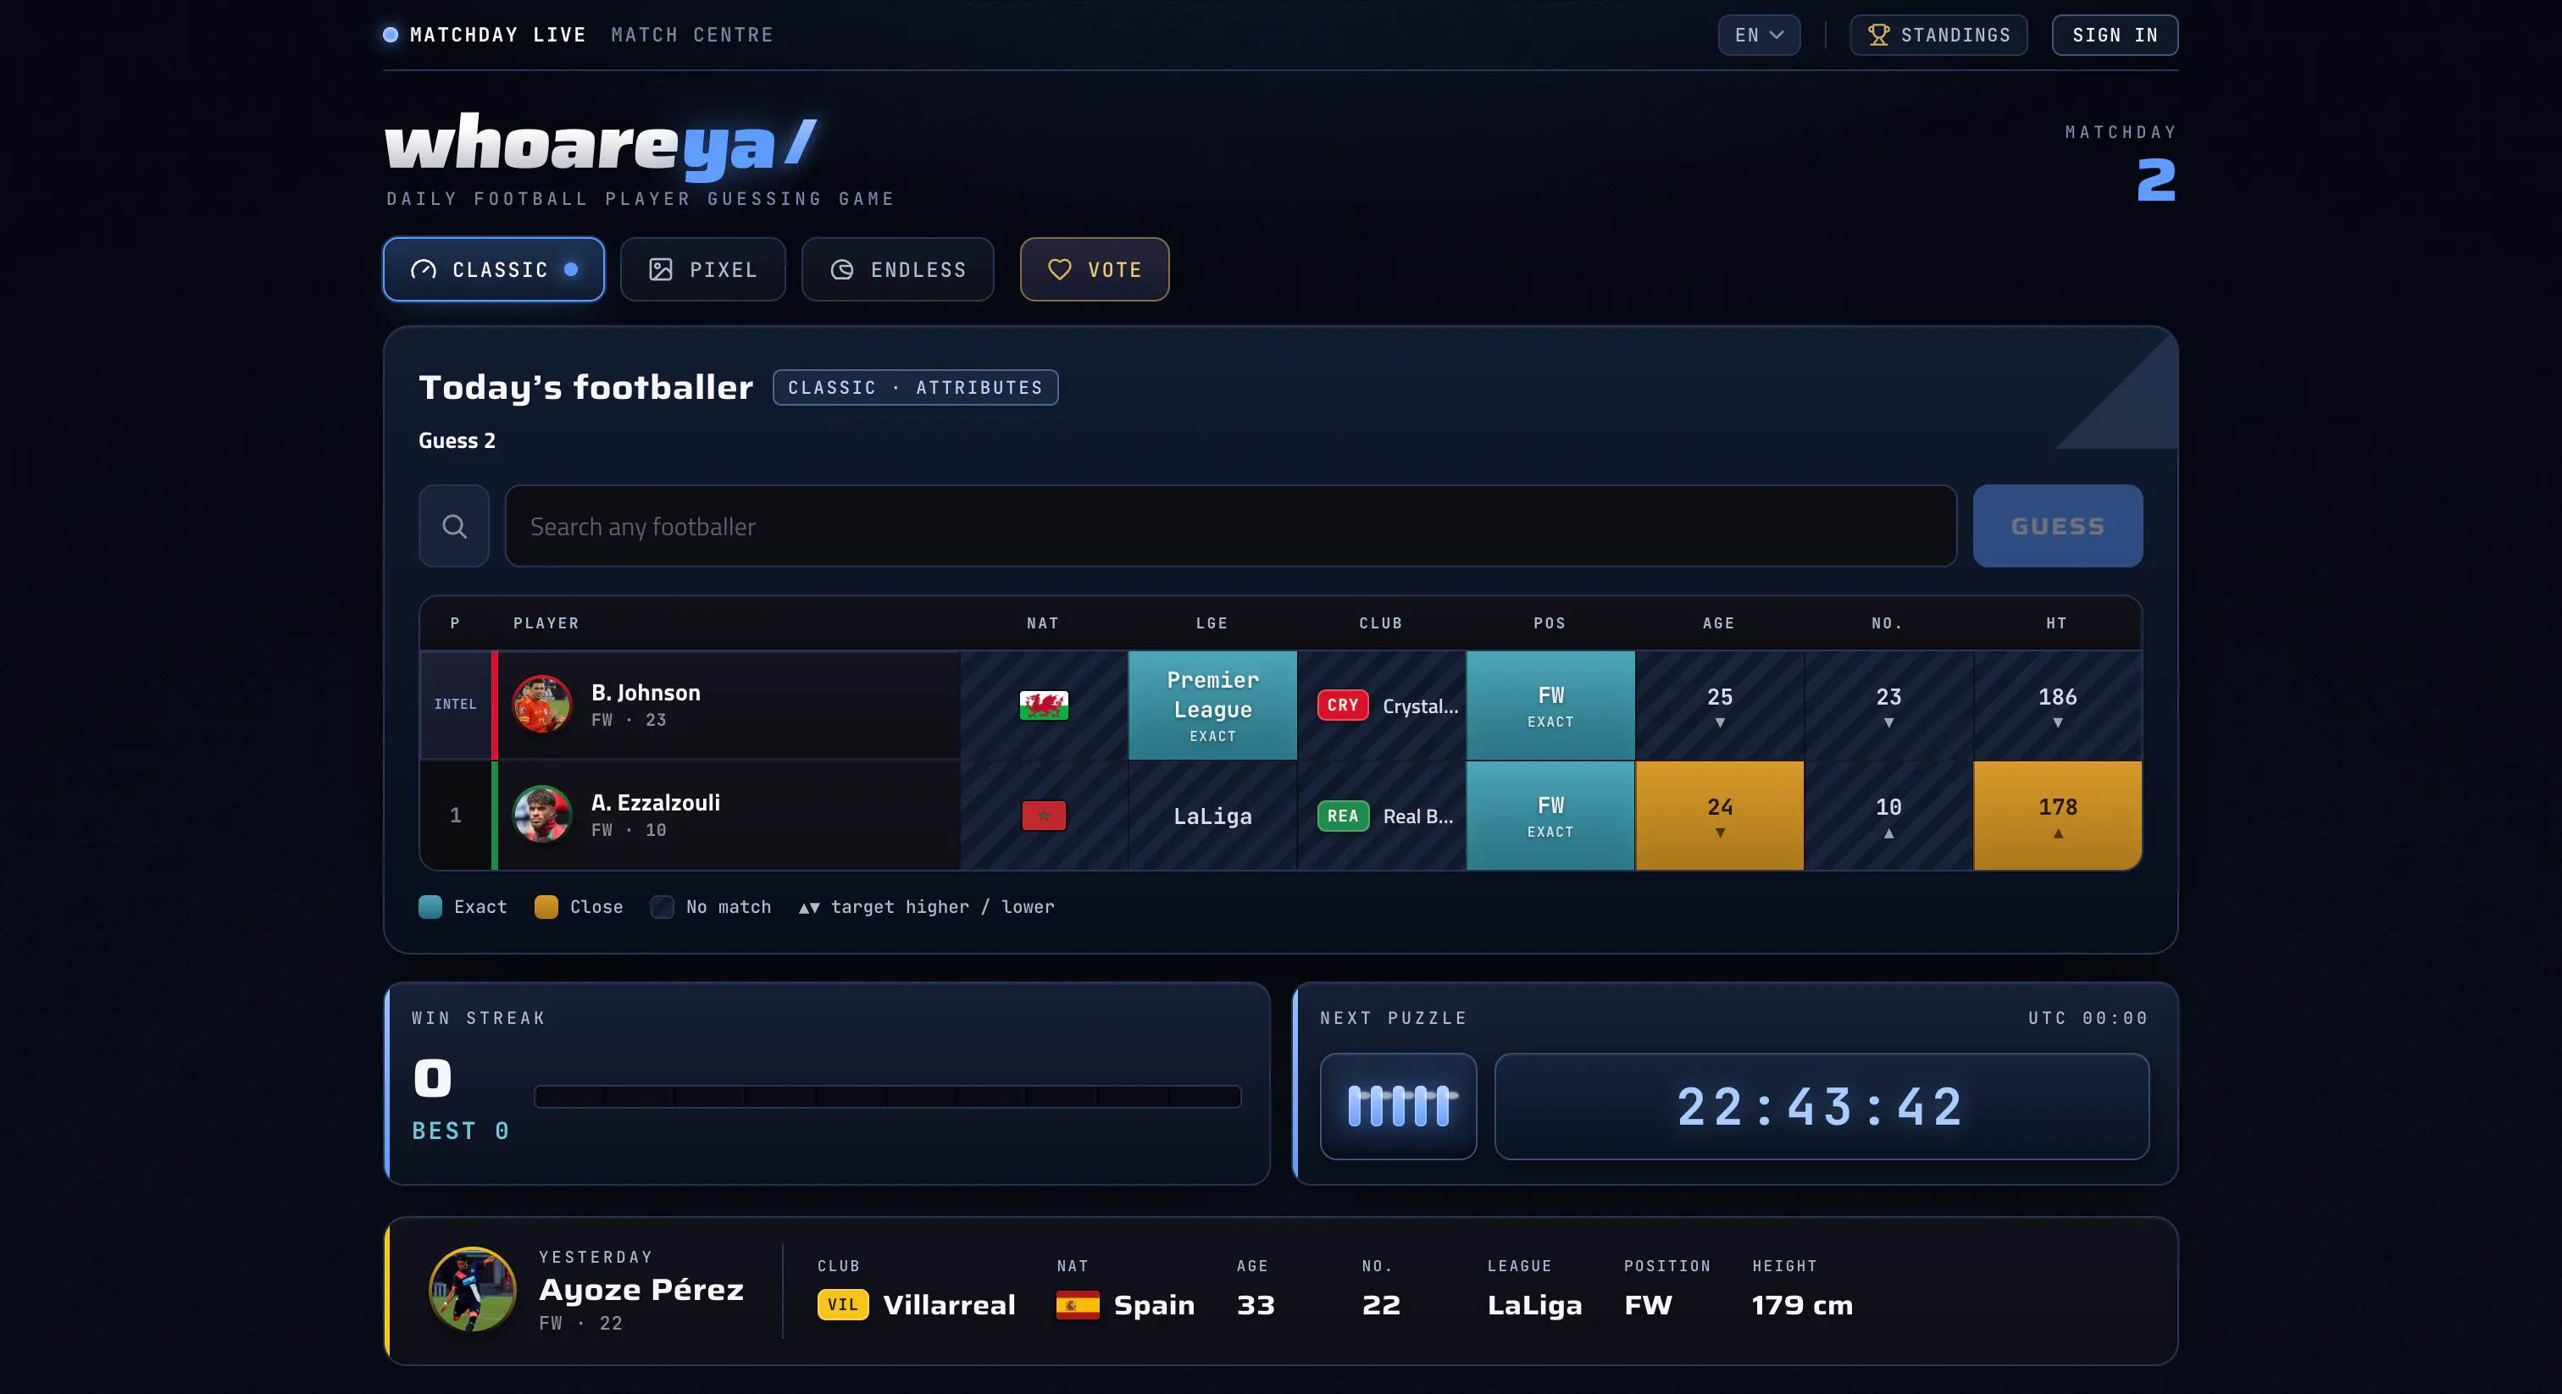Click the Vote button

pyautogui.click(x=1094, y=269)
